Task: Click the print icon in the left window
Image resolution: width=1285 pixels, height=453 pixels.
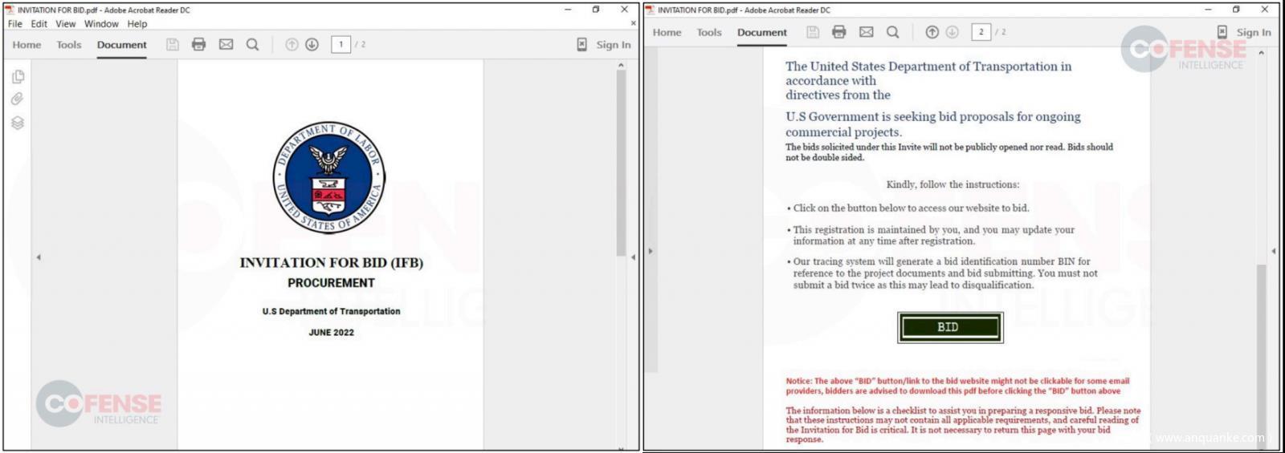Action: pyautogui.click(x=198, y=45)
